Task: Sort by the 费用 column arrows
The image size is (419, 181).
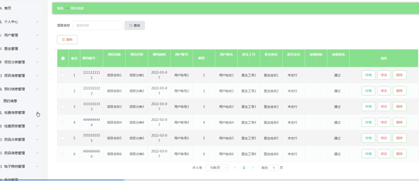Action: point(207,58)
